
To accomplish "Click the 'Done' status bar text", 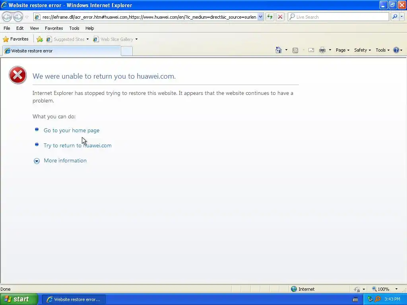I will [6, 289].
